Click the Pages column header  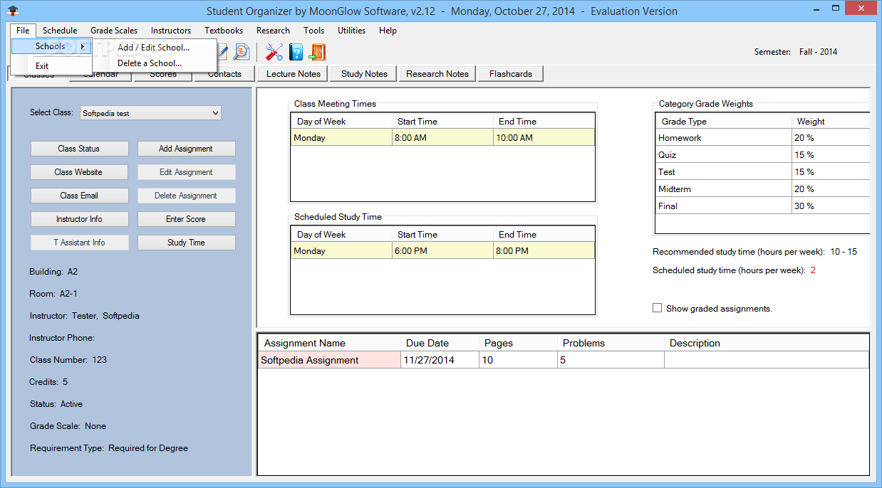[518, 343]
